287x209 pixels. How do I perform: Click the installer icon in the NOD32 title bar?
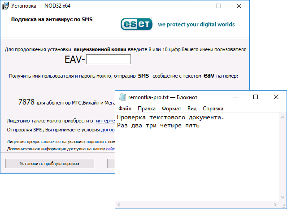pyautogui.click(x=7, y=6)
